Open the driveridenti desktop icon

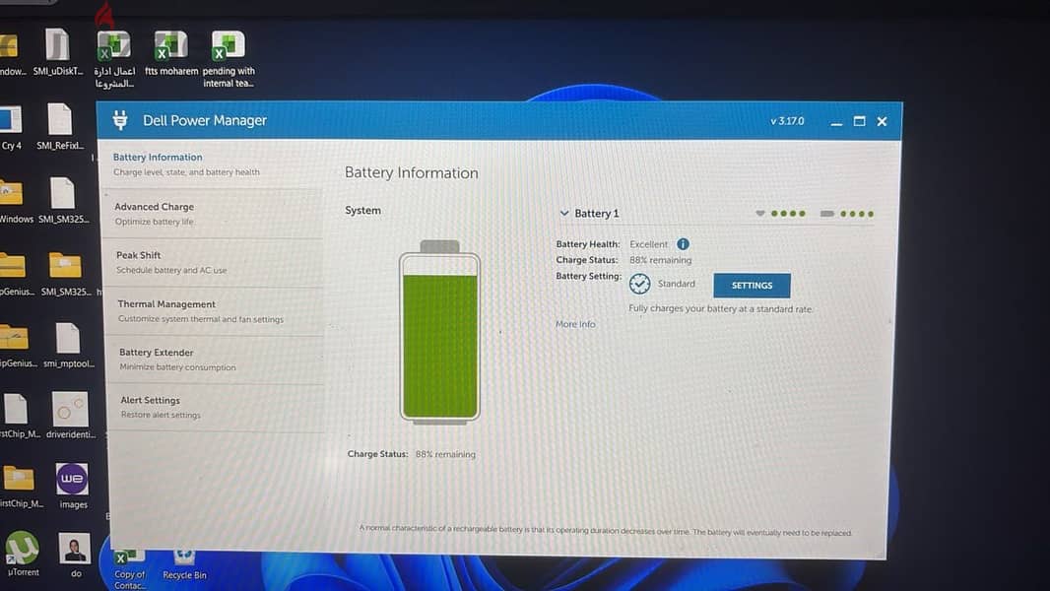point(70,416)
